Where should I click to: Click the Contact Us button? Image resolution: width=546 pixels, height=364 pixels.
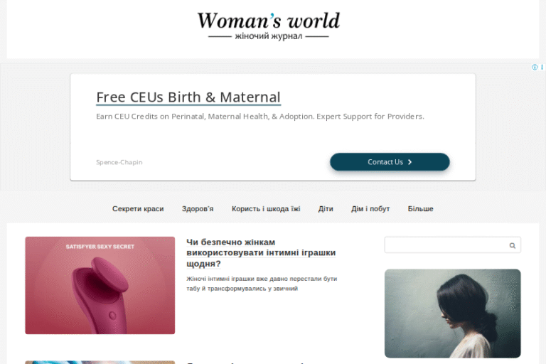click(x=390, y=162)
